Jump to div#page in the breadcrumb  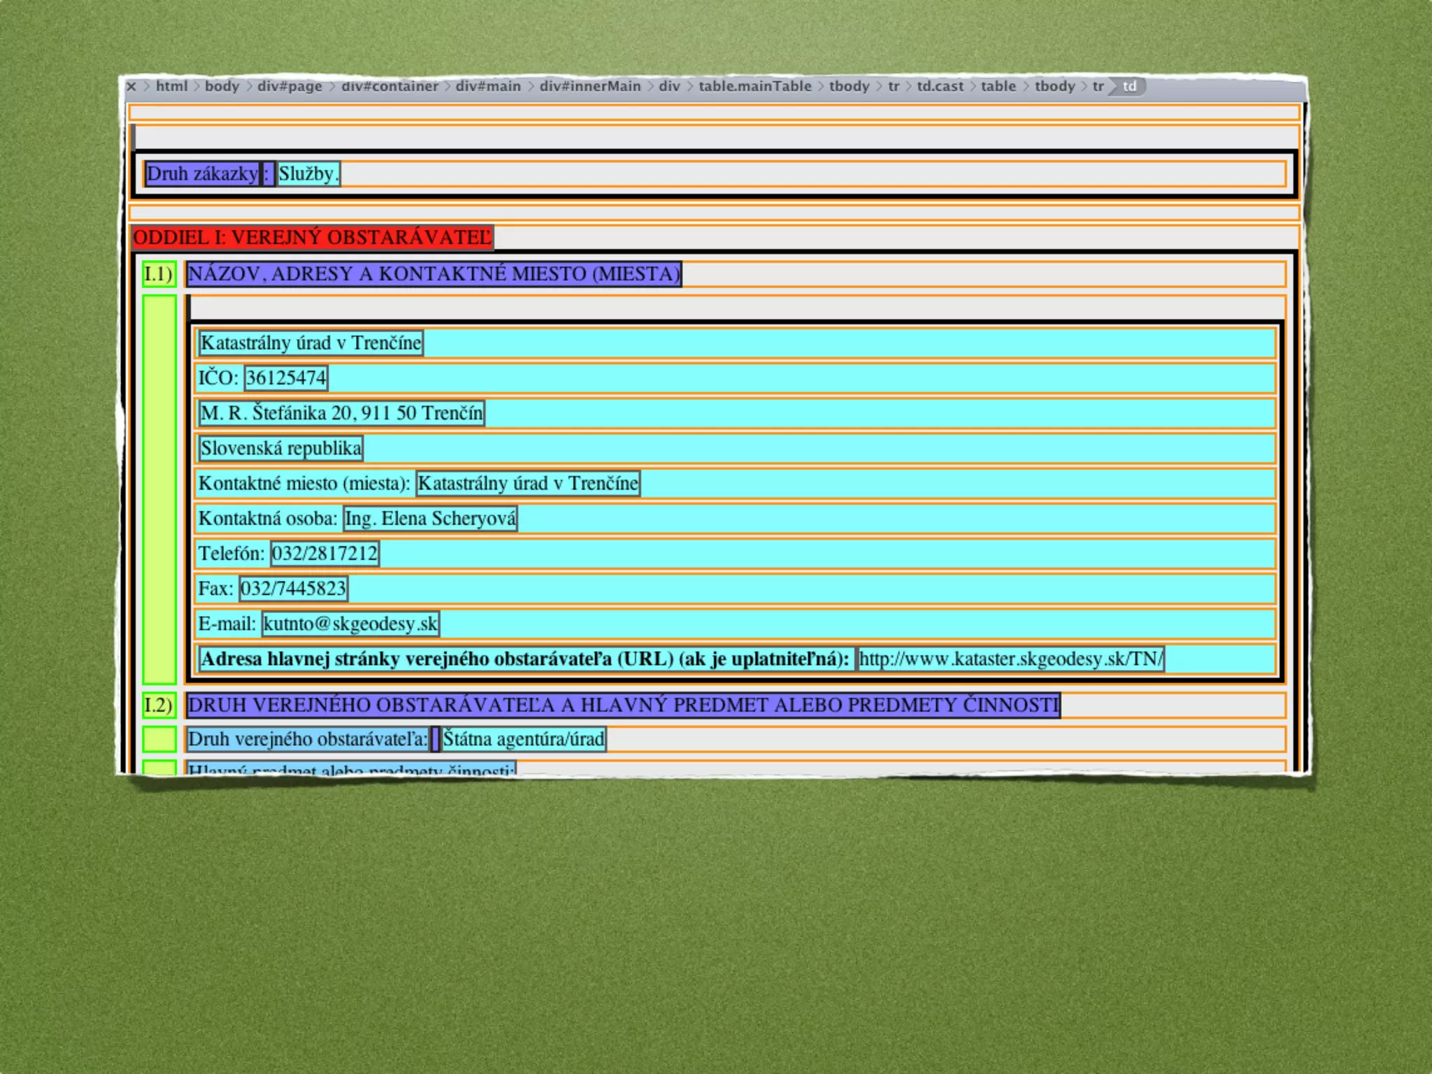[x=289, y=86]
